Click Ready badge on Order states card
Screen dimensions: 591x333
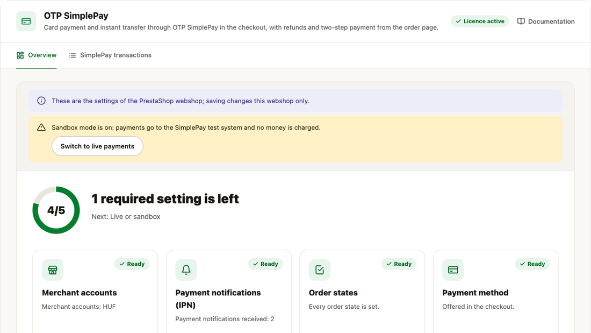(x=399, y=264)
